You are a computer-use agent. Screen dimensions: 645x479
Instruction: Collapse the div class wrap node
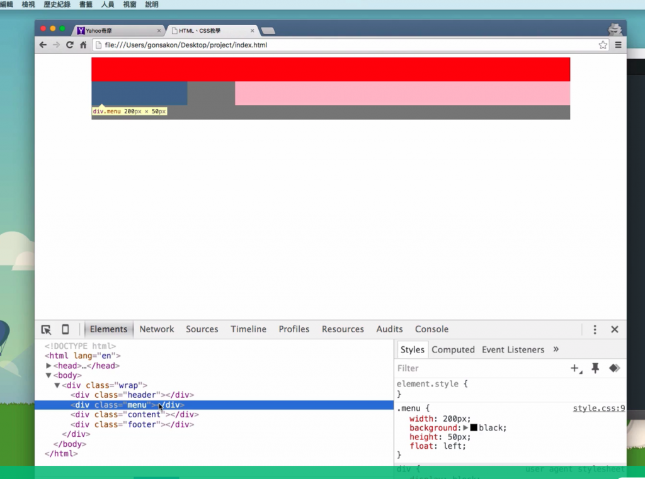[x=57, y=385]
